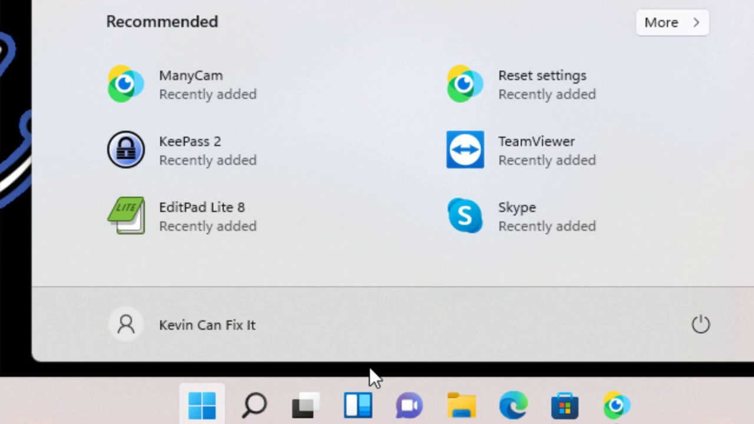Open the Widgets panel icon

[x=358, y=405]
